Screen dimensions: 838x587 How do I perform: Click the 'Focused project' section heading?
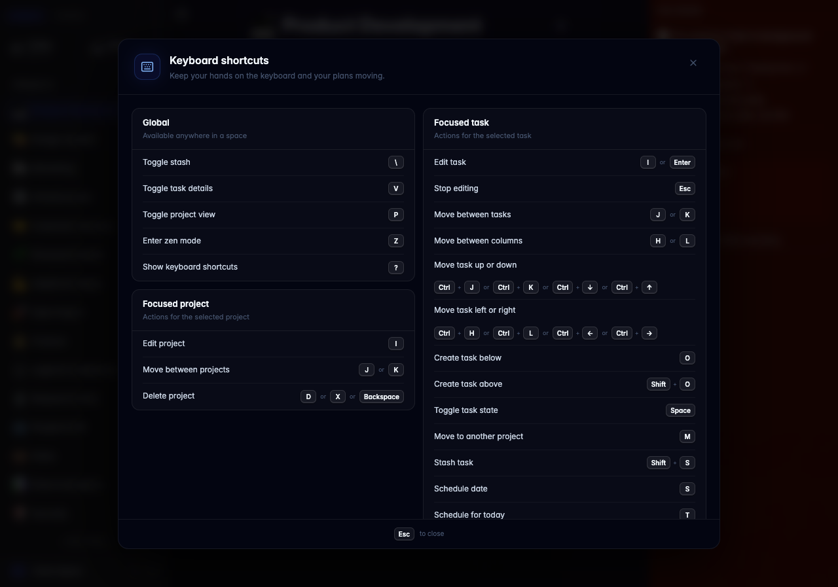tap(176, 304)
